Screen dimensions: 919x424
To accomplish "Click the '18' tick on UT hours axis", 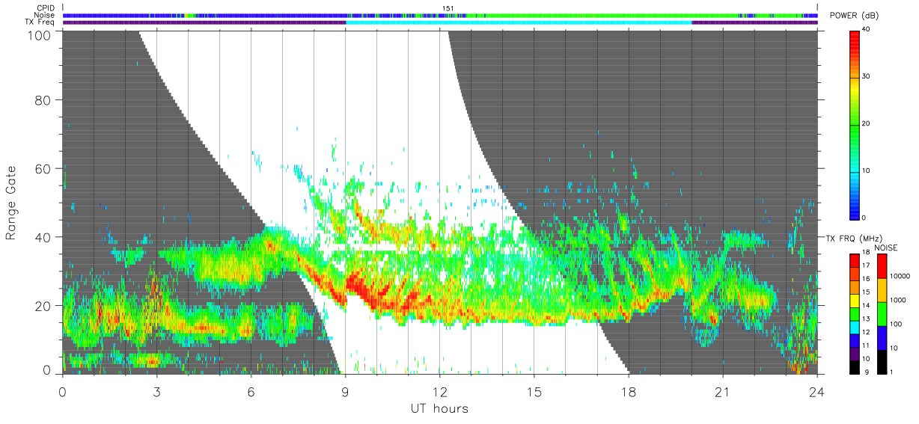I will point(629,392).
